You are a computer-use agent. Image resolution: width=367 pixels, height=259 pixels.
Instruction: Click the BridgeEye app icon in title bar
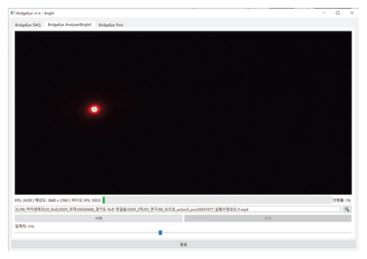point(13,13)
